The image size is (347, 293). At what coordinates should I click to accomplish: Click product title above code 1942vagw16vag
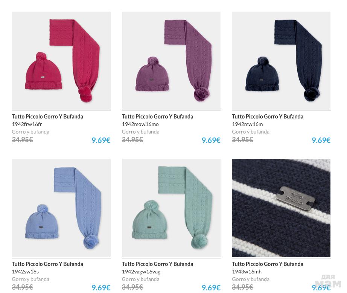click(x=157, y=264)
